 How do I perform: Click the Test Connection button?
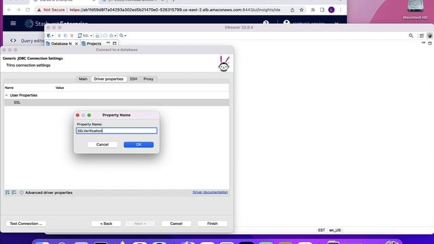[26, 224]
